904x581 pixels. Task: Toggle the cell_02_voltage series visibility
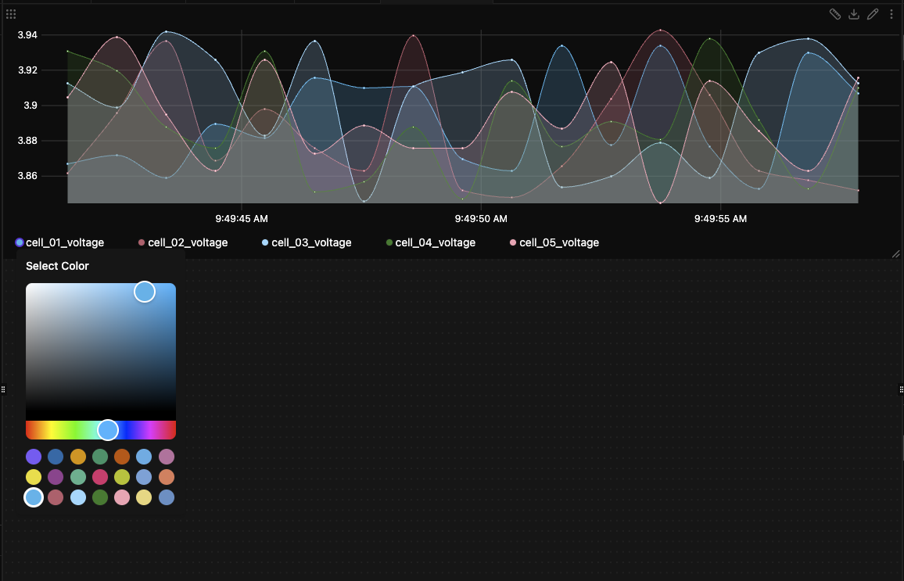[x=185, y=242]
